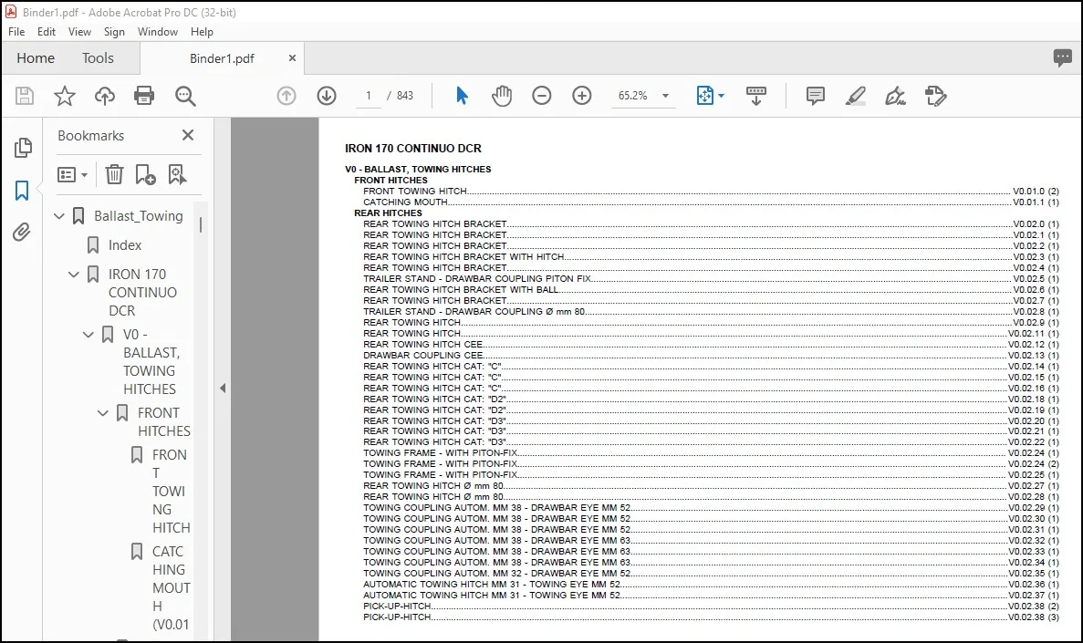
Task: Close the Bookmarks panel
Action: point(188,135)
